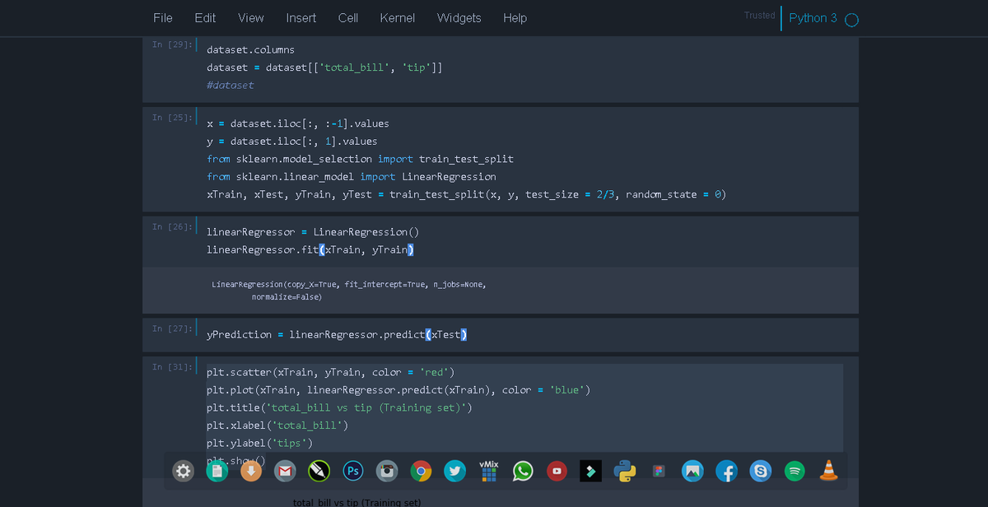Image resolution: width=988 pixels, height=507 pixels.
Task: Open the View menu
Action: click(251, 18)
